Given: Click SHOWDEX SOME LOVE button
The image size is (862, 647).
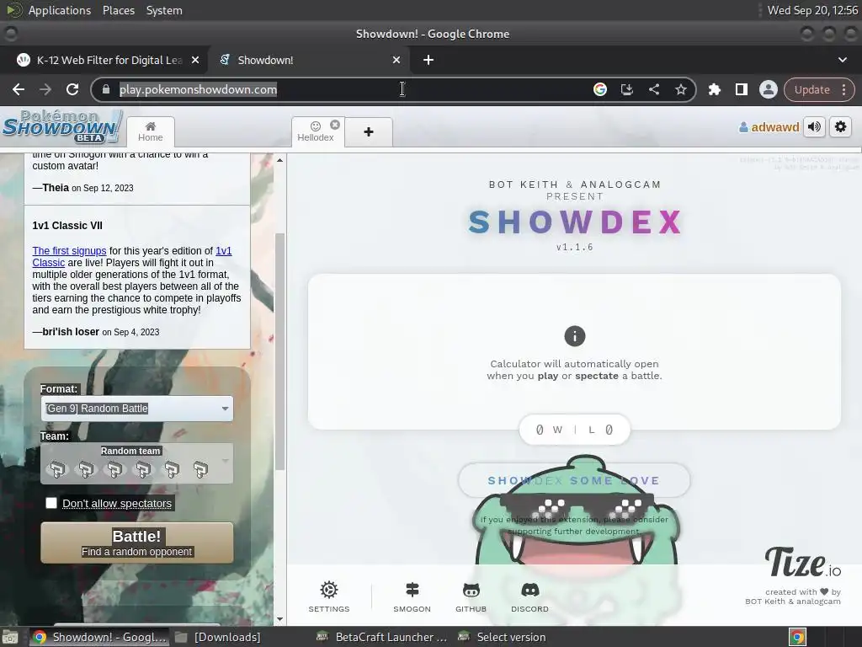Looking at the screenshot, I should tap(574, 480).
